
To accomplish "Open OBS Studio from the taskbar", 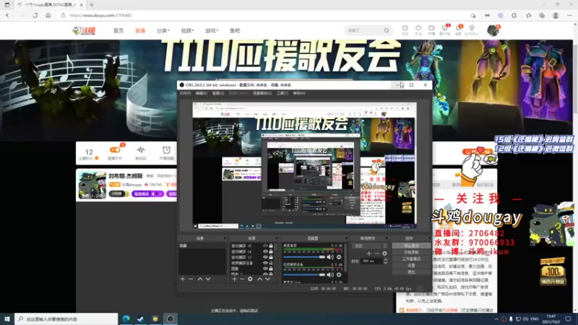I will pos(170,318).
